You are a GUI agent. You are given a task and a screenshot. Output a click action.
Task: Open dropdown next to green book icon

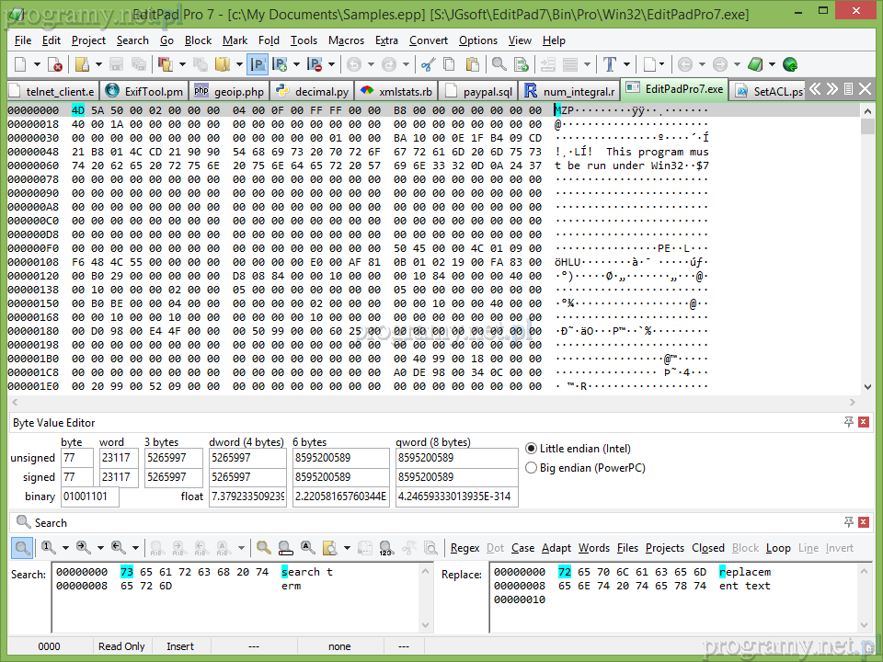(772, 64)
